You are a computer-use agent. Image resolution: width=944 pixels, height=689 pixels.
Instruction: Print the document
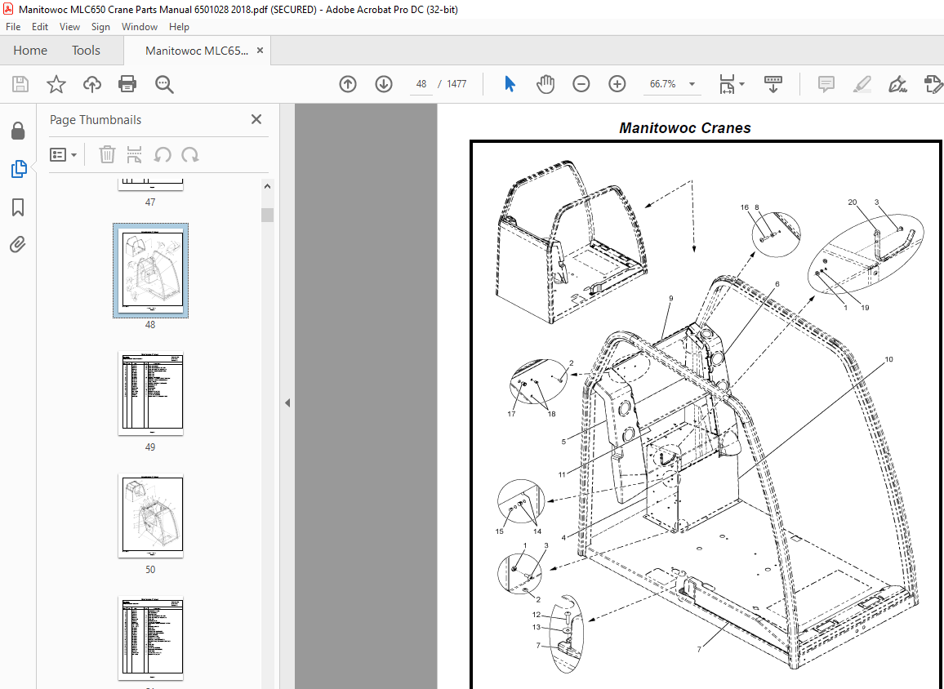[x=127, y=84]
